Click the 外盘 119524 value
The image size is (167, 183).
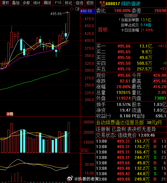123,98
